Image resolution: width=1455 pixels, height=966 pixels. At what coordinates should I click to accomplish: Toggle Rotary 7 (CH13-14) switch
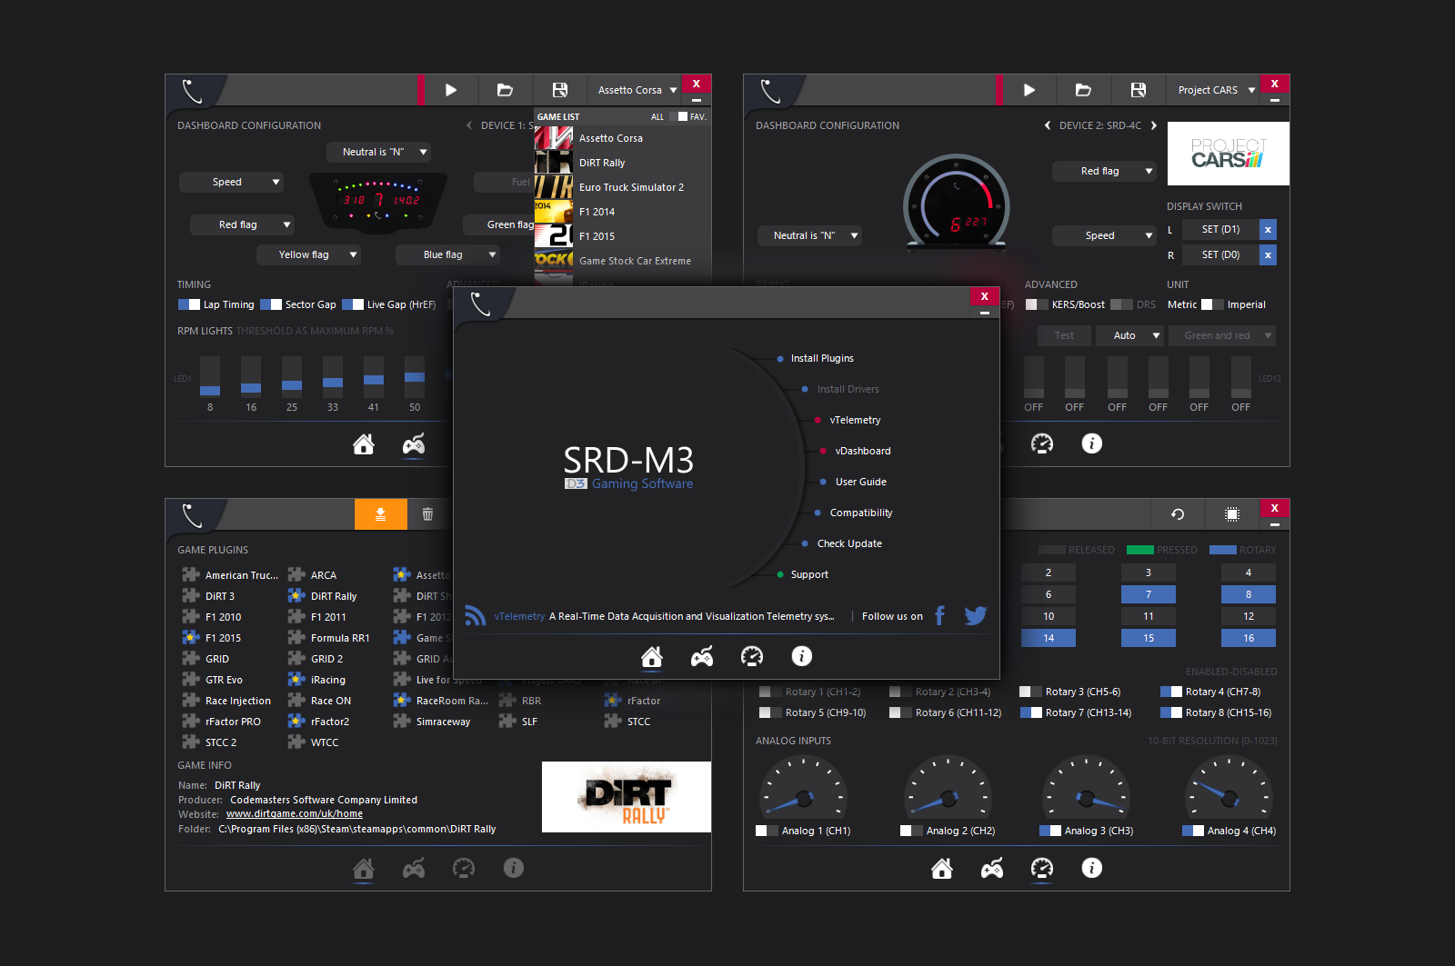1031,712
